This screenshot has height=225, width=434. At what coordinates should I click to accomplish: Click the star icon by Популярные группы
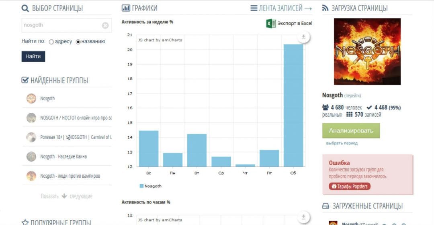25,222
